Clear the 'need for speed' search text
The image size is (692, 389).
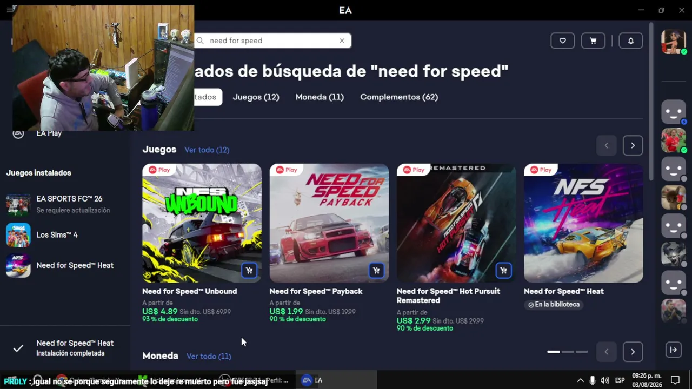click(342, 41)
